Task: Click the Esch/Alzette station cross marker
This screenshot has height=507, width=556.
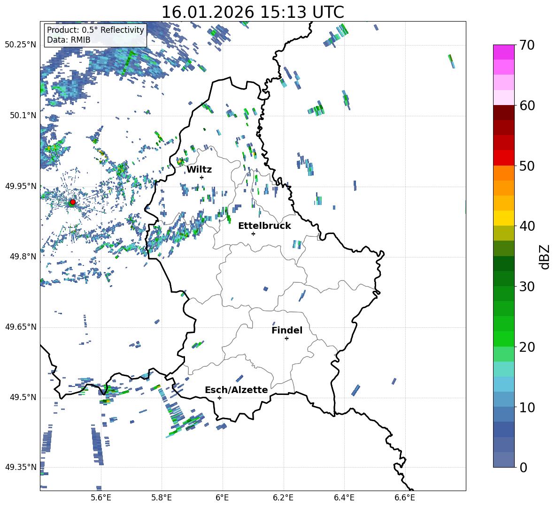Action: 219,398
